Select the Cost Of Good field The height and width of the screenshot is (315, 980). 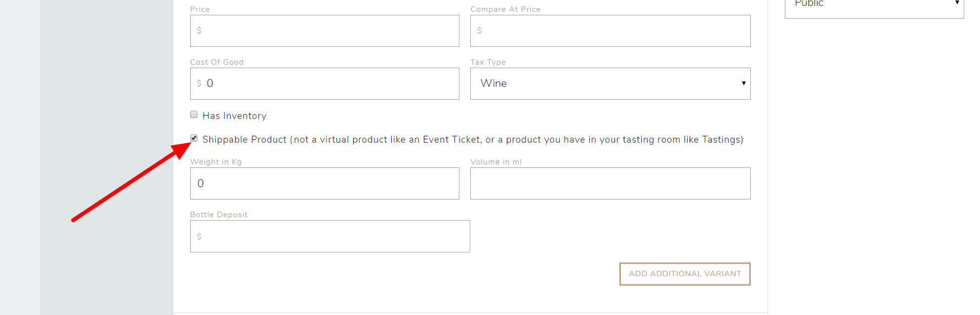[324, 83]
